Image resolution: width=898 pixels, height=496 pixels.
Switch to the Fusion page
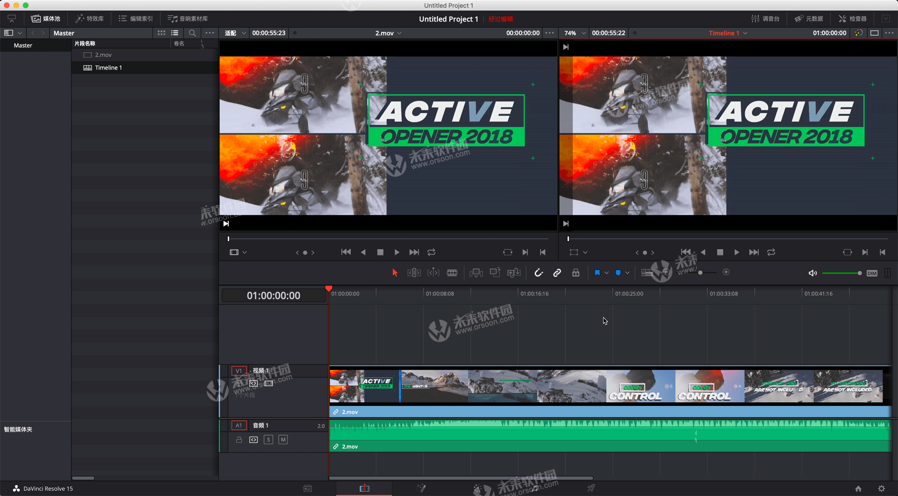click(421, 488)
